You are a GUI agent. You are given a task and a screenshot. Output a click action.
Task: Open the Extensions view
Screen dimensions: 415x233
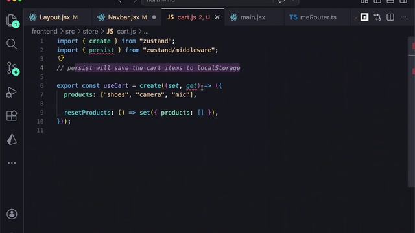tap(12, 115)
